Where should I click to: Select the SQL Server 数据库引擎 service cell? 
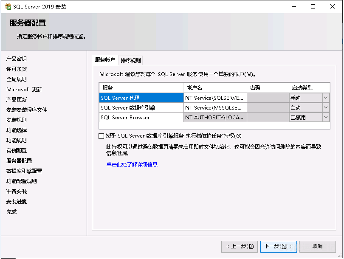click(141, 108)
